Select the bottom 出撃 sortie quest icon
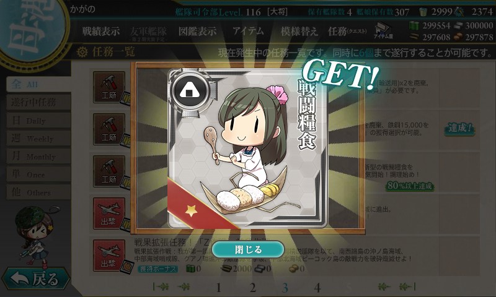 (109, 256)
